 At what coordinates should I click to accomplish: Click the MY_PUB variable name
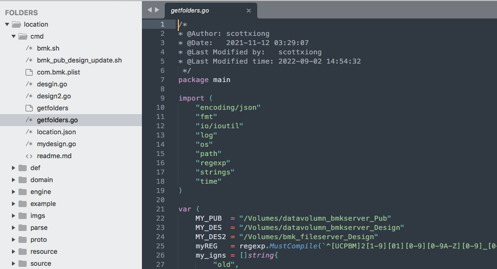(209, 218)
